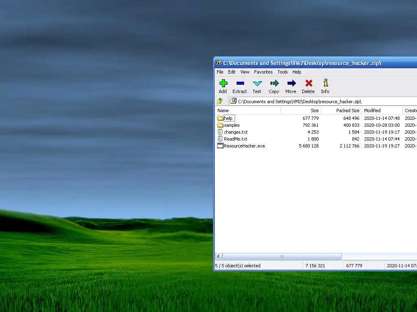Viewport: 417px width, 312px height.
Task: Click packed size 400 833
Action: [351, 125]
